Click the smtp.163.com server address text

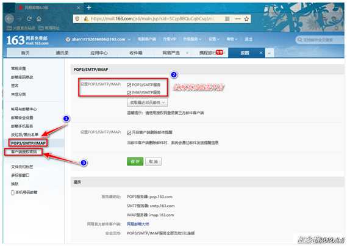click(x=162, y=206)
